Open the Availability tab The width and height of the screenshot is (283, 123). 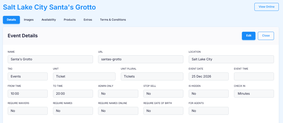point(48,20)
